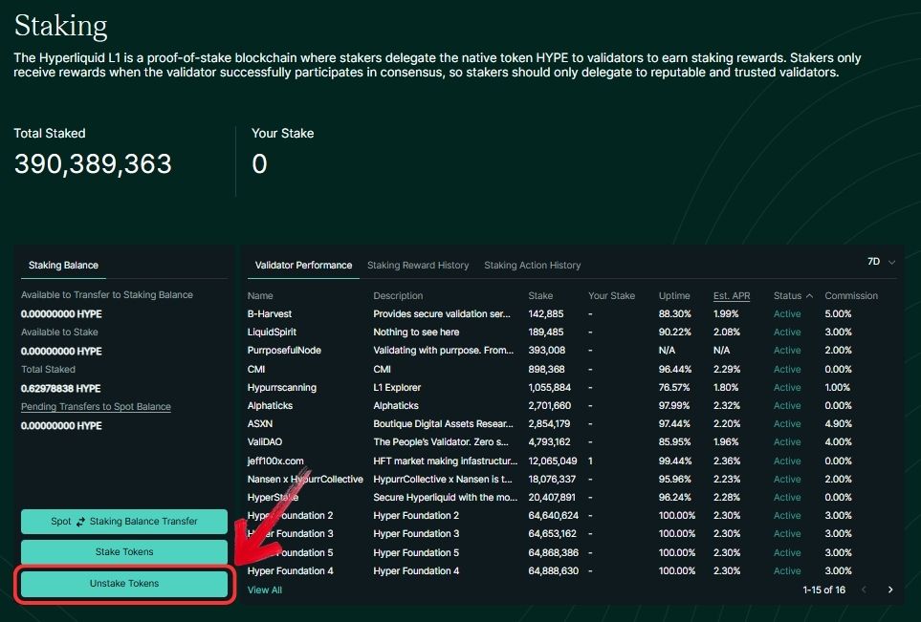Viewport: 921px width, 622px height.
Task: Select the LiquidSpirit validator name
Action: pyautogui.click(x=272, y=332)
